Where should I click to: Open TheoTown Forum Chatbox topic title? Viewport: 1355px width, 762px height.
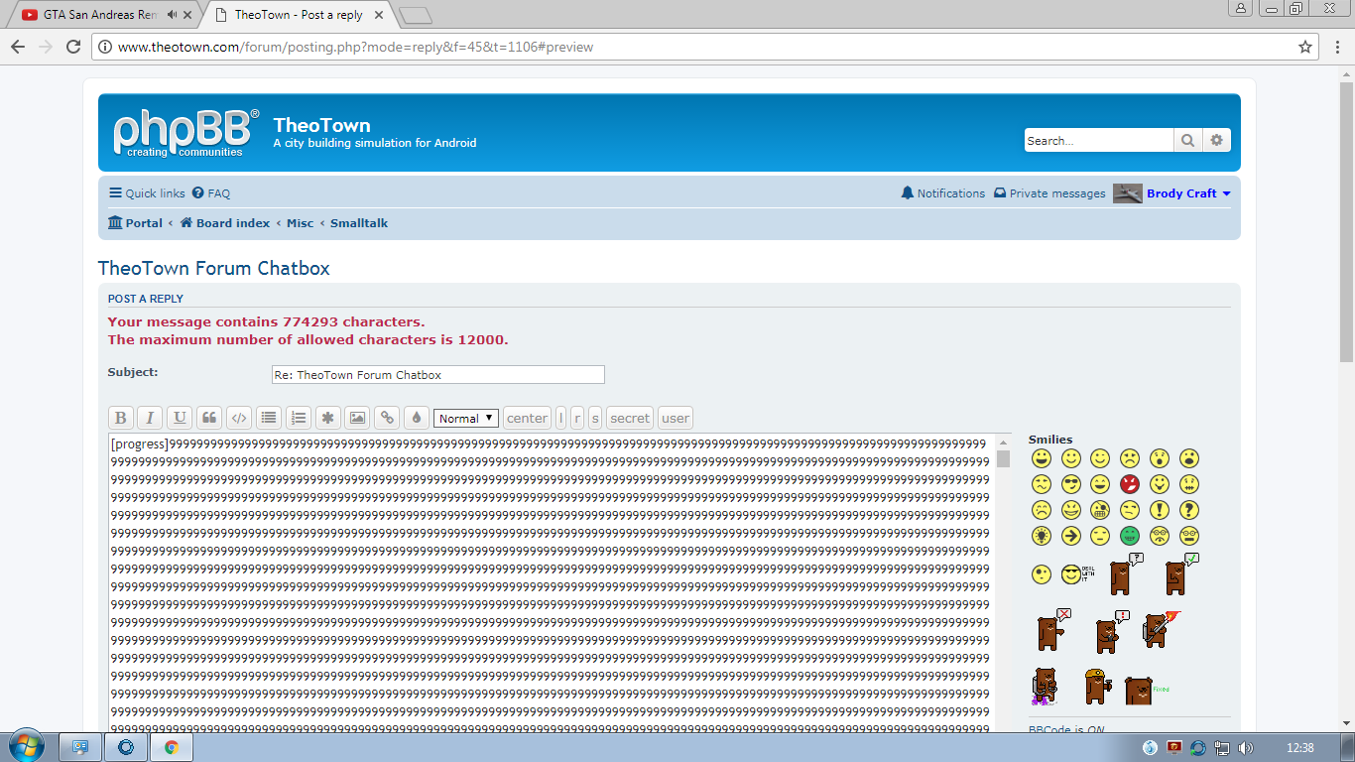coord(213,268)
